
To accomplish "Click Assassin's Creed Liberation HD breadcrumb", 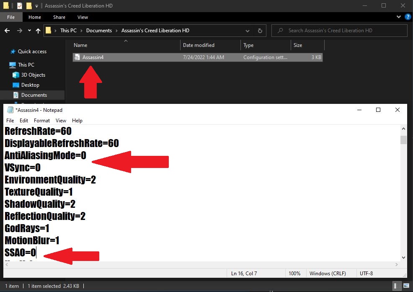I will point(155,31).
